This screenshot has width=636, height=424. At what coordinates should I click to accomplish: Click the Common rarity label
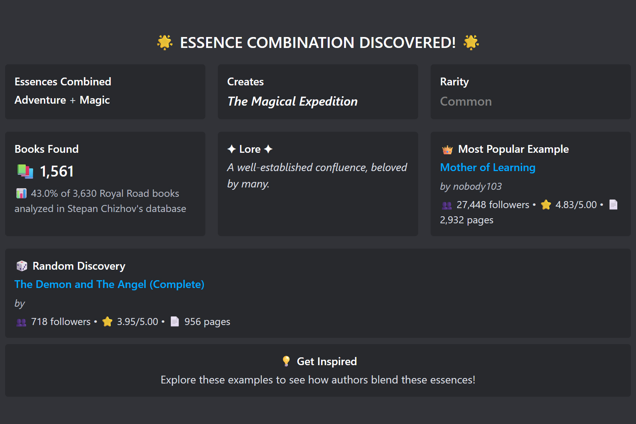pos(466,102)
